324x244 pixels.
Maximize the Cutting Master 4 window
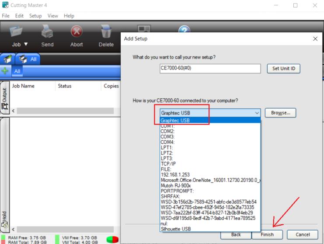295,5
